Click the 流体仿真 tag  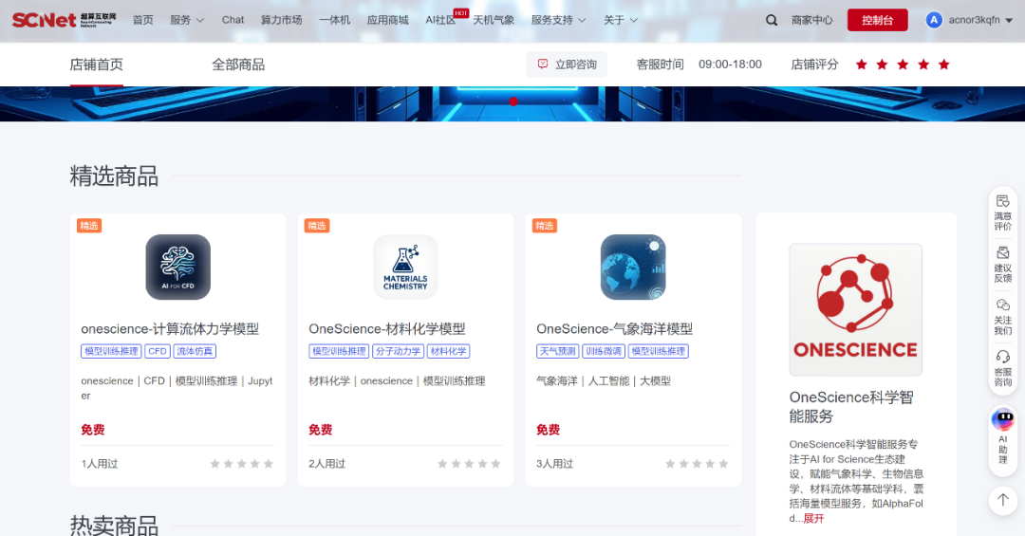pos(195,351)
